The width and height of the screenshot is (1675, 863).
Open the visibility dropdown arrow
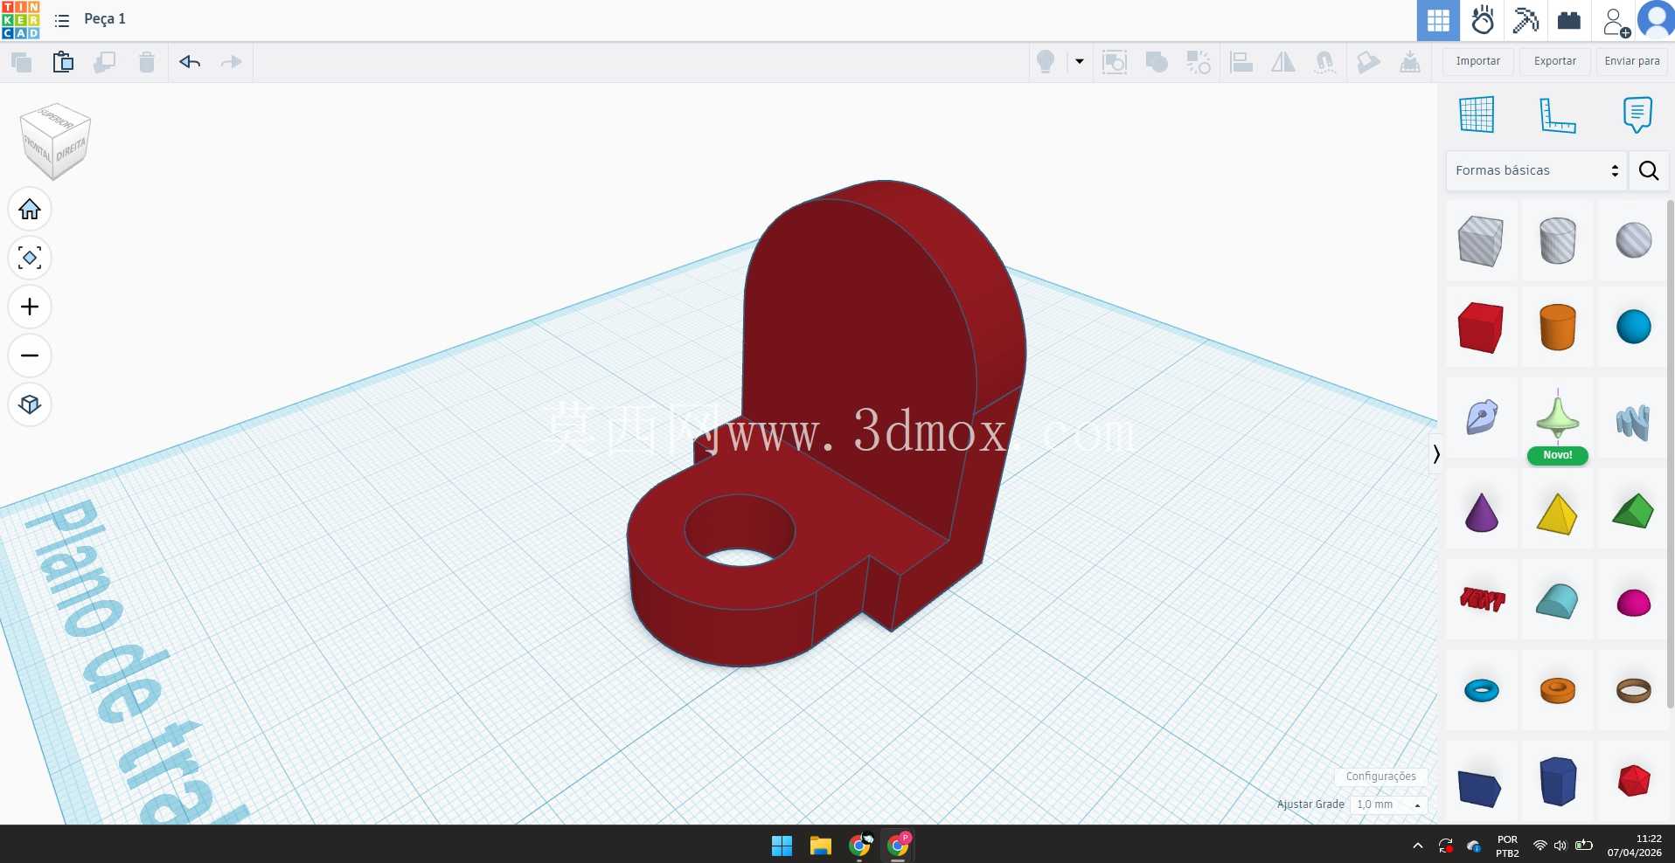coord(1080,62)
